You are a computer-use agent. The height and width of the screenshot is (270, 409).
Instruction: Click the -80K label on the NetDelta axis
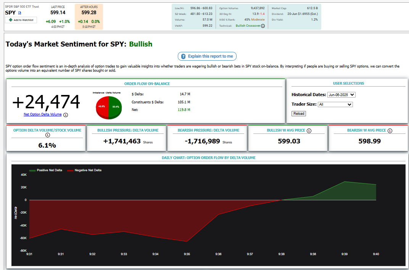(x=23, y=251)
